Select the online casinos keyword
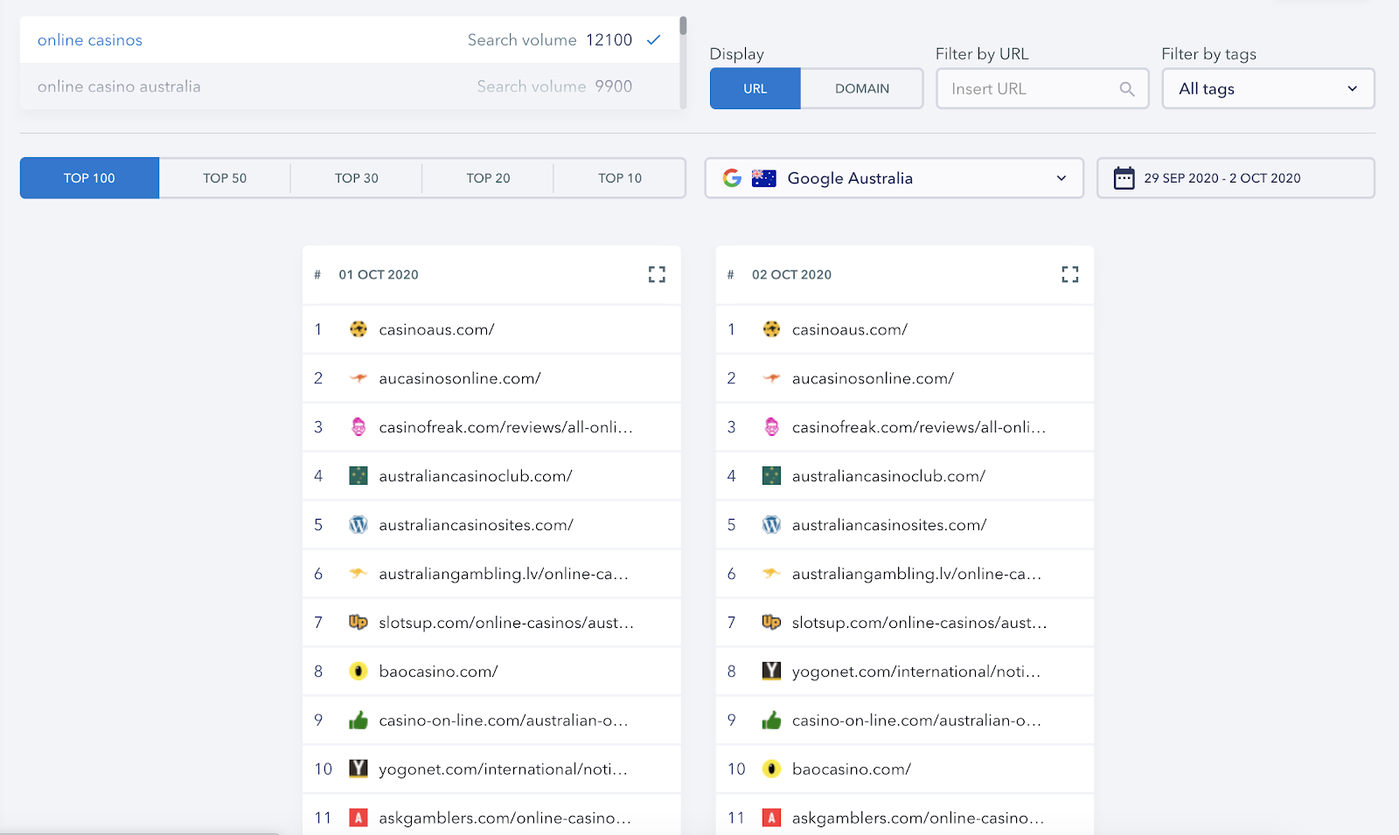Viewport: 1399px width, 835px height. coord(350,40)
